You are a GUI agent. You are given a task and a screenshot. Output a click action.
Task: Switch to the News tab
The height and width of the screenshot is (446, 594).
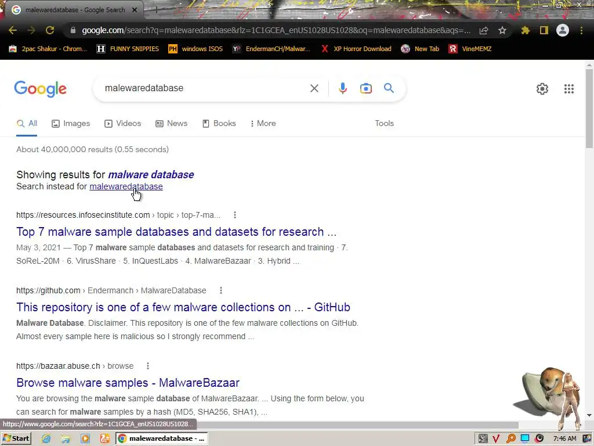coord(172,123)
